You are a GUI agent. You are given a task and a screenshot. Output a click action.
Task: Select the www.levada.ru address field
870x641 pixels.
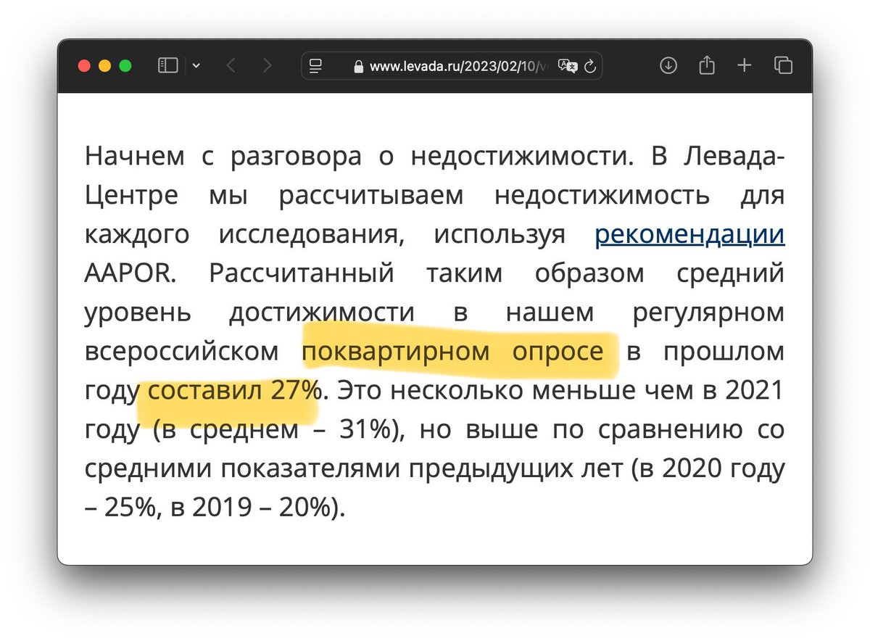coord(451,66)
